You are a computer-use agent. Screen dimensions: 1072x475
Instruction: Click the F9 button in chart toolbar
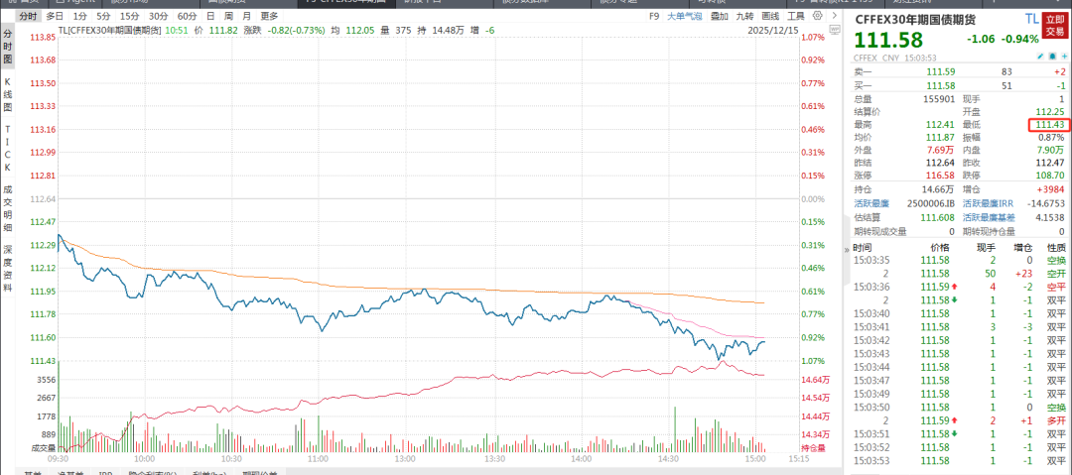[x=654, y=17]
